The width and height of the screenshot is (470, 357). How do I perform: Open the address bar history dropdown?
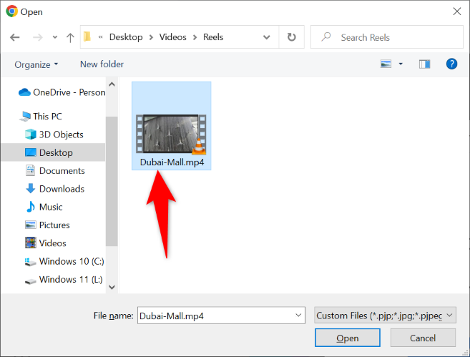[266, 37]
